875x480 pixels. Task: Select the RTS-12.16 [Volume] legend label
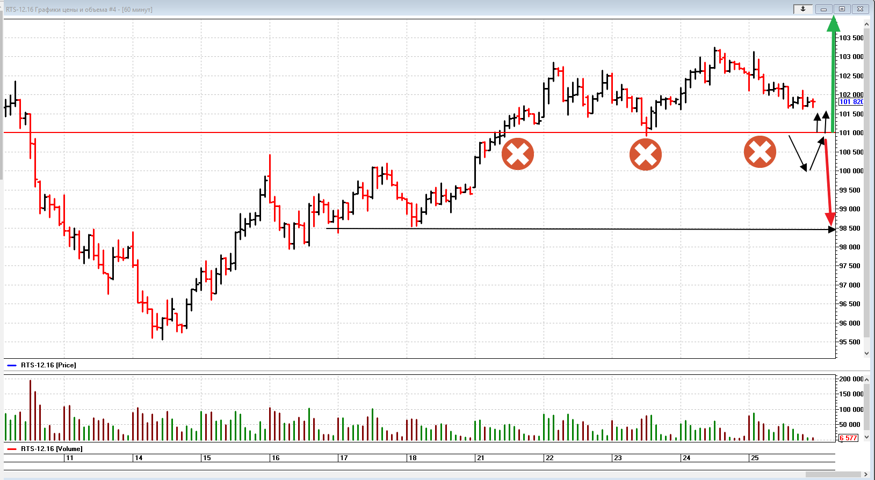[x=52, y=449]
